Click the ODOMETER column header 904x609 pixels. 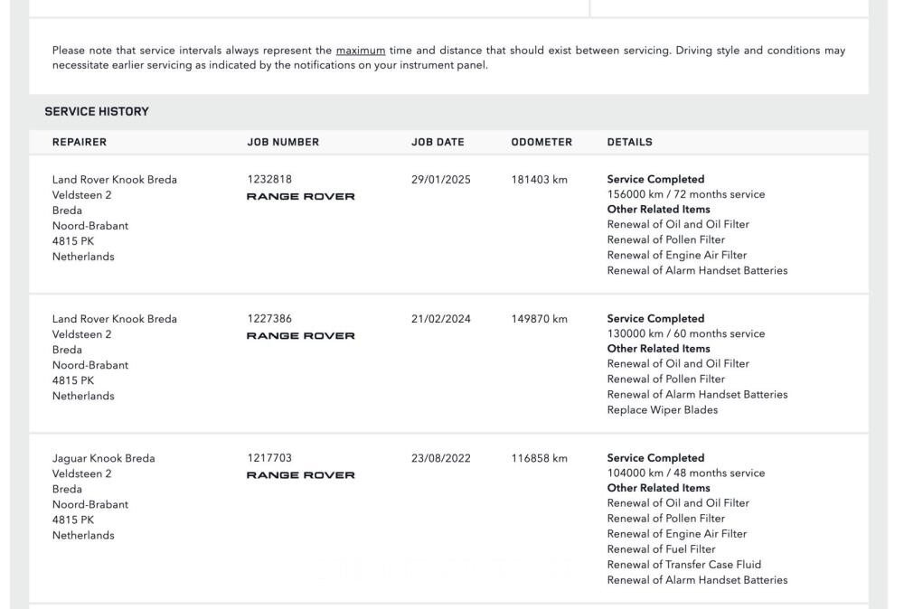click(541, 143)
